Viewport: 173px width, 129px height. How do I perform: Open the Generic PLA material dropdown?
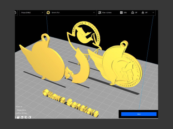point(71,13)
